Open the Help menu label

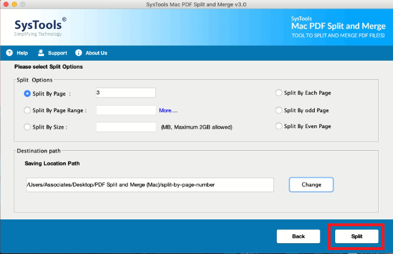coord(22,53)
